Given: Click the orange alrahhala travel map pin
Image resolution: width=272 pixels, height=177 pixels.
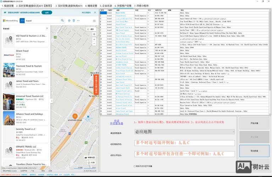Looking at the screenshot, I should pos(75,116).
